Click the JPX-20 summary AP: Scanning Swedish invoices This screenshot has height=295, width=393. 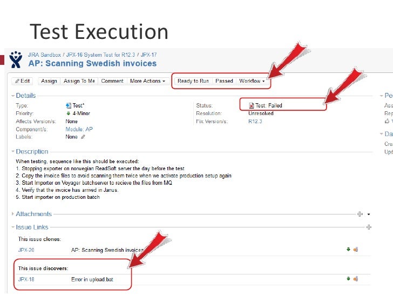pyautogui.click(x=107, y=250)
